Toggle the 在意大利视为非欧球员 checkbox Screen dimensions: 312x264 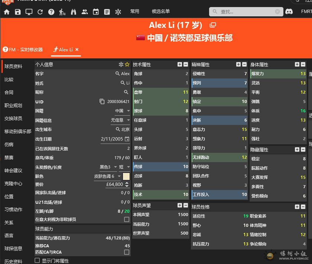tap(127, 220)
